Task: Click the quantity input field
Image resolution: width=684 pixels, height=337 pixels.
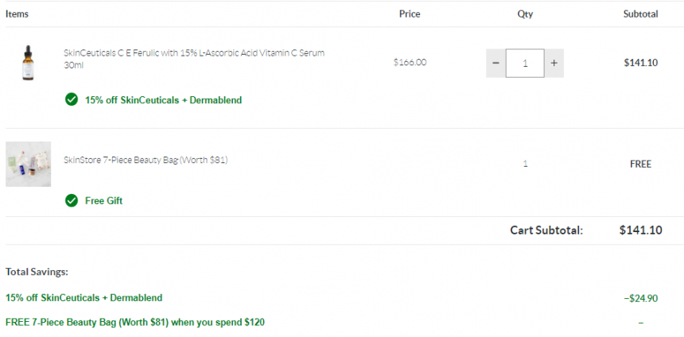Action: click(525, 64)
